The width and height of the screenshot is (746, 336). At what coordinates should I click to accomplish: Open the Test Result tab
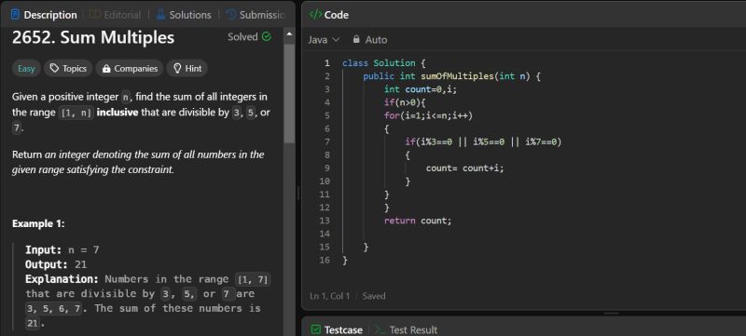point(407,329)
